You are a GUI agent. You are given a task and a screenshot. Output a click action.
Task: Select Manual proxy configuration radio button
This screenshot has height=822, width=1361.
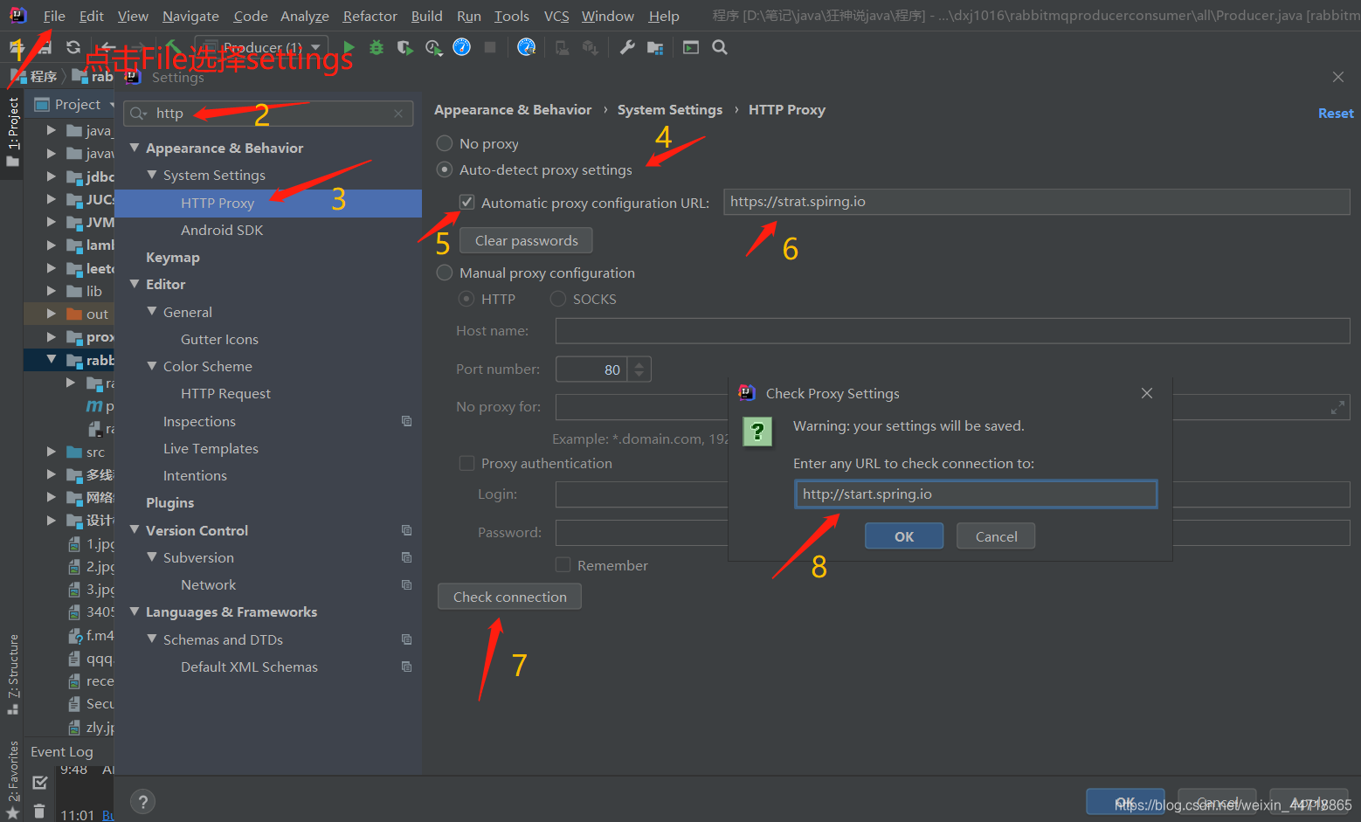coord(445,273)
